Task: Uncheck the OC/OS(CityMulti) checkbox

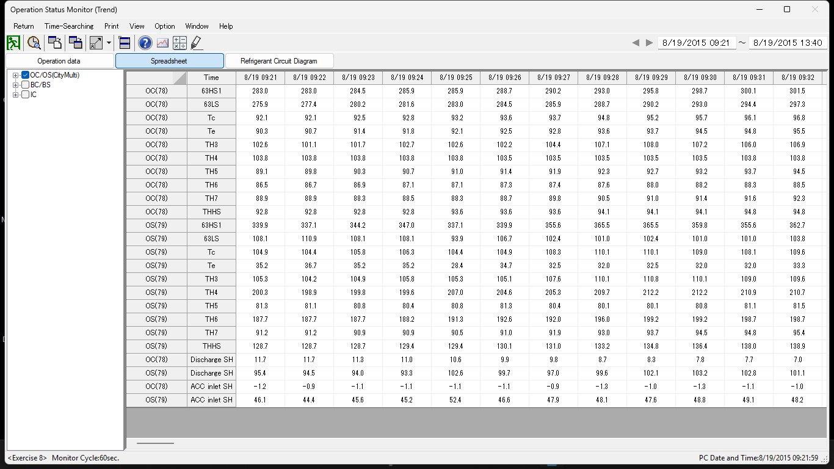Action: click(x=25, y=75)
